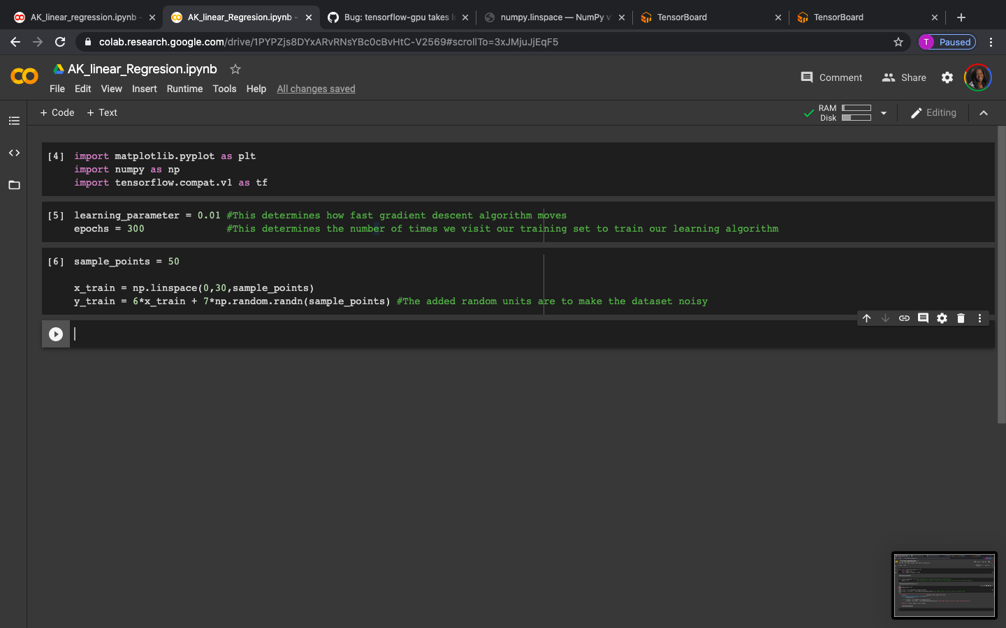Open the Editing mode dropdown
The image size is (1006, 628).
(934, 112)
